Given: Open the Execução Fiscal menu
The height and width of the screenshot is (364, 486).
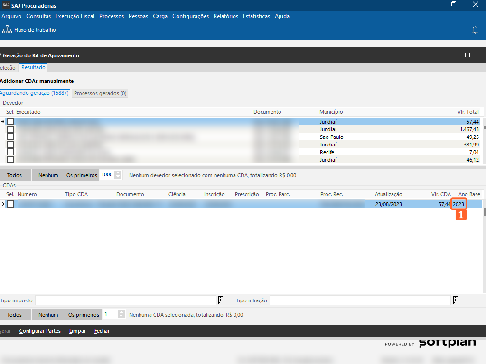Looking at the screenshot, I should click(x=75, y=16).
